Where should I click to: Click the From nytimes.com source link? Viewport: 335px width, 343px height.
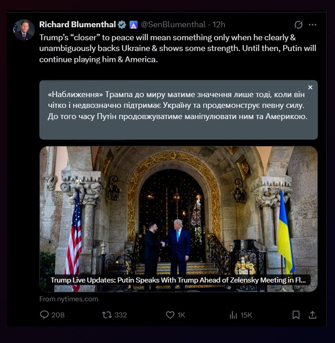[69, 299]
